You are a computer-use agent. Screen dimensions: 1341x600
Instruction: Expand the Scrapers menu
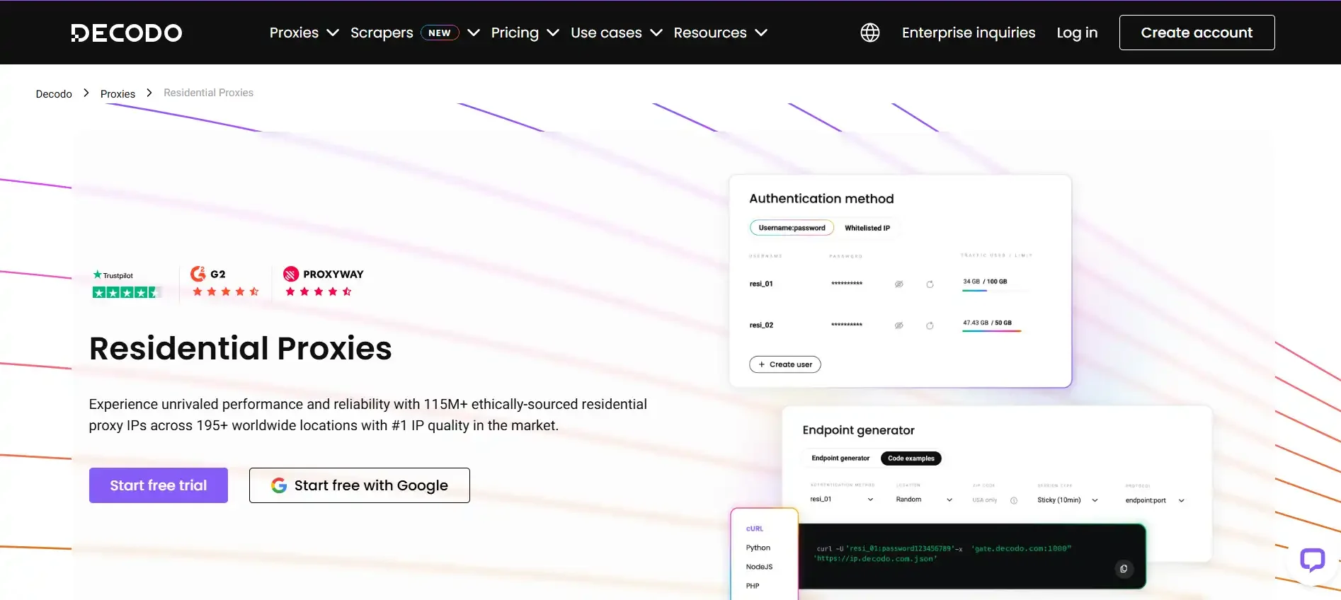(x=415, y=33)
